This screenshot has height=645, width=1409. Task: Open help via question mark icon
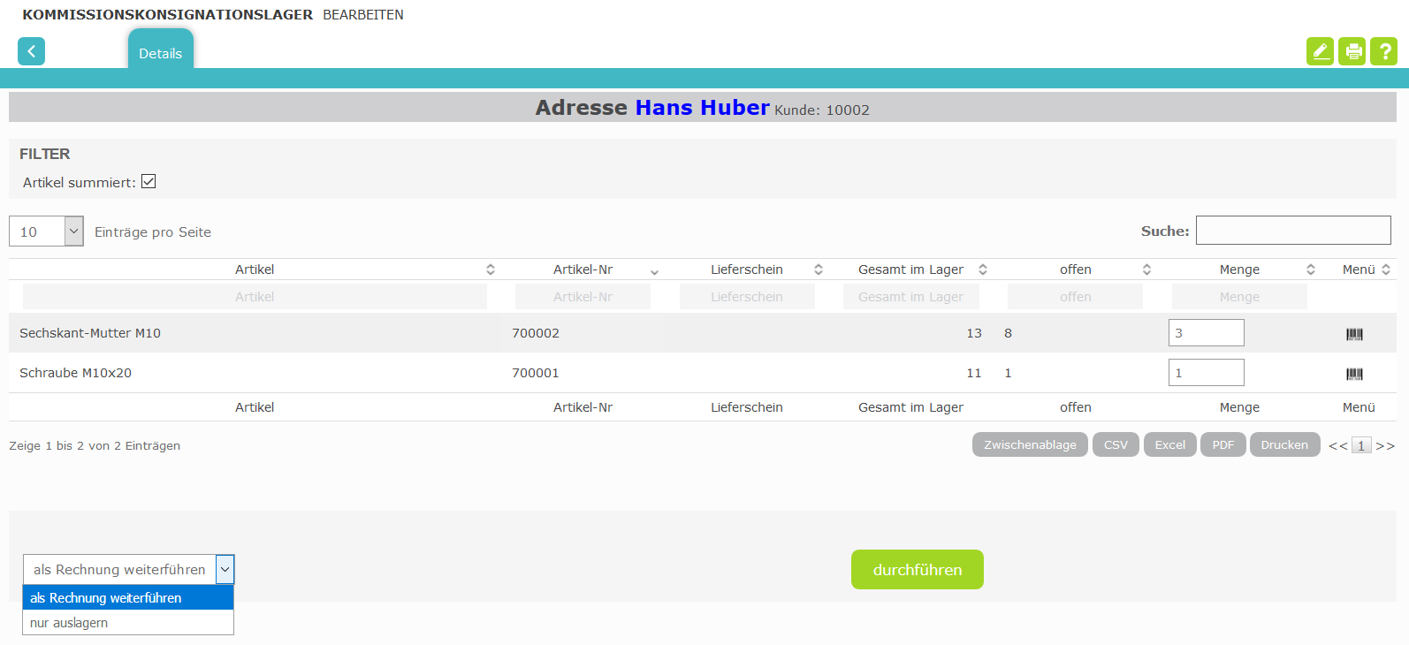point(1383,51)
